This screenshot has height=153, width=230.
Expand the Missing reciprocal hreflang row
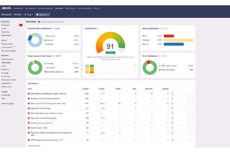click(192, 103)
